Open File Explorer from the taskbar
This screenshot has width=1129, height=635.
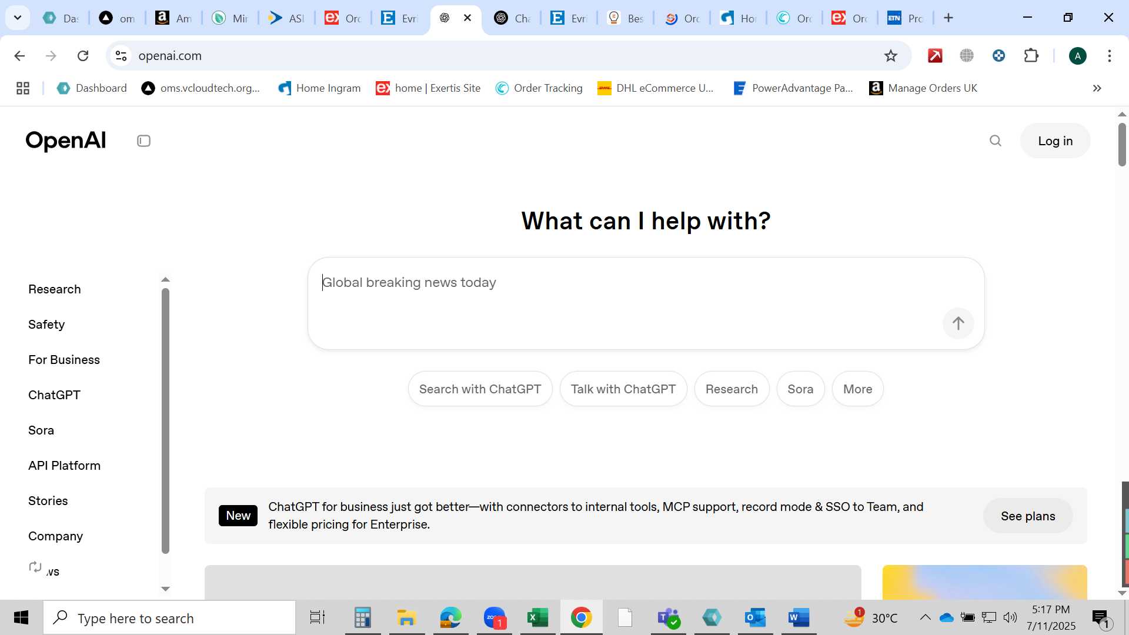(x=406, y=618)
